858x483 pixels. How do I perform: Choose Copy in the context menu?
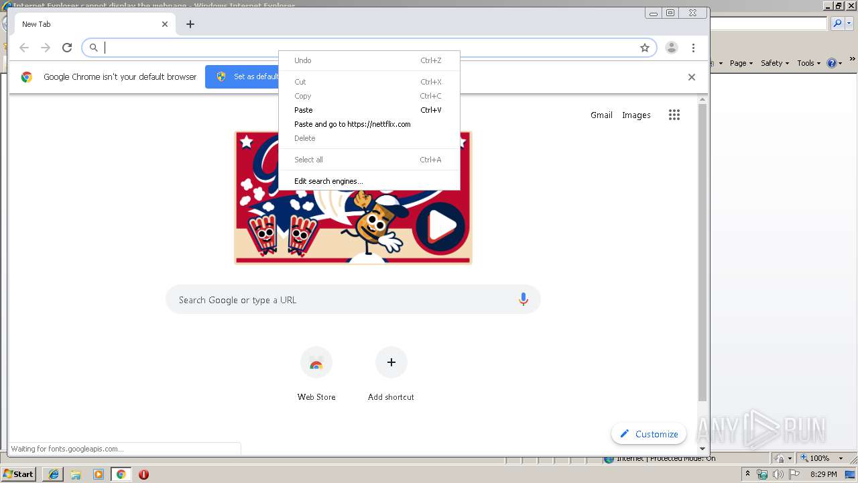[369, 96]
